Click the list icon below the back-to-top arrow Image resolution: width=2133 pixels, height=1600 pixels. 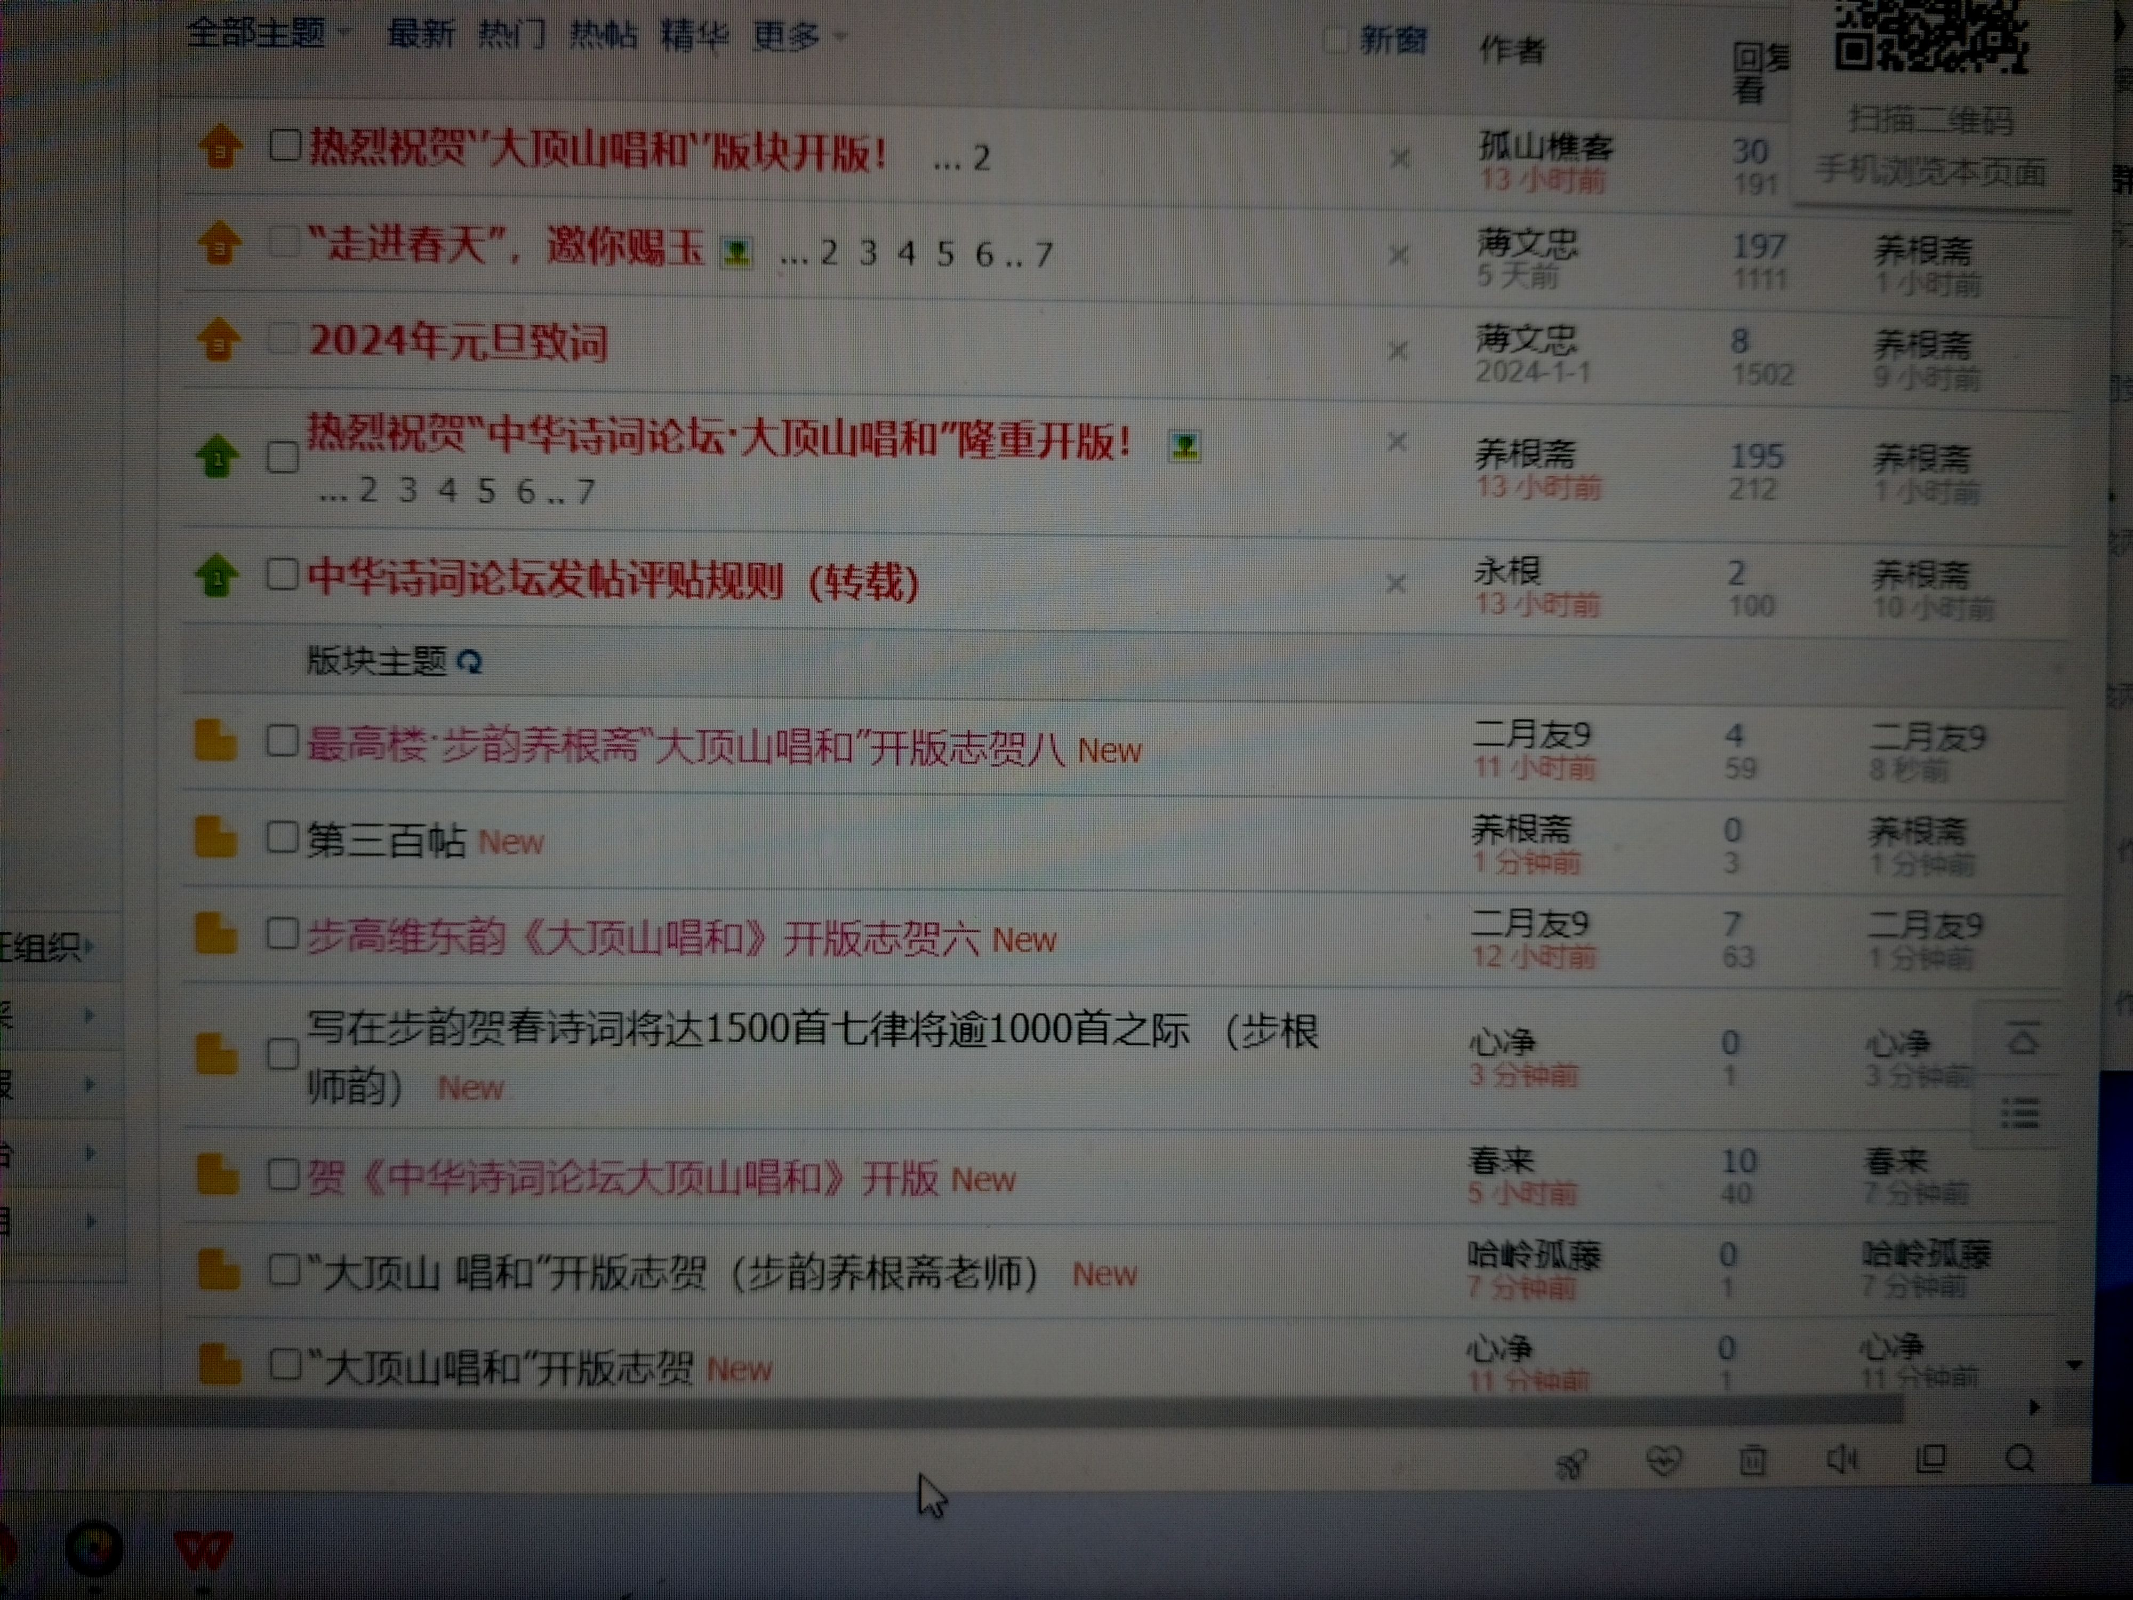2019,1114
